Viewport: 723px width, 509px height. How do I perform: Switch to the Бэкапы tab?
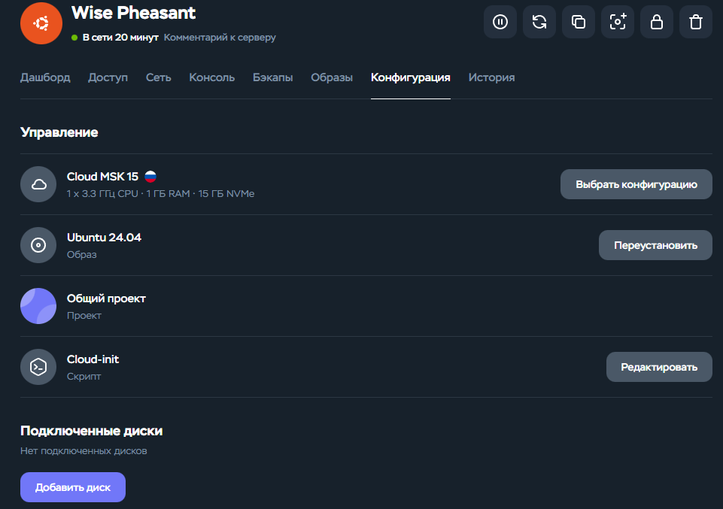272,77
